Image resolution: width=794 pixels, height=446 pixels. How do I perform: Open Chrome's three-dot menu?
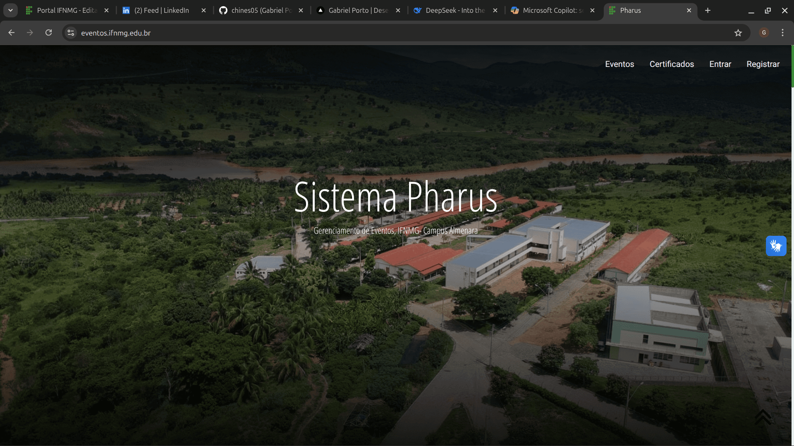click(x=782, y=33)
